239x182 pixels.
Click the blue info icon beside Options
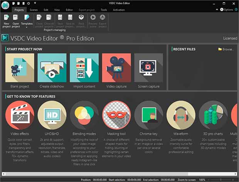[236, 10]
